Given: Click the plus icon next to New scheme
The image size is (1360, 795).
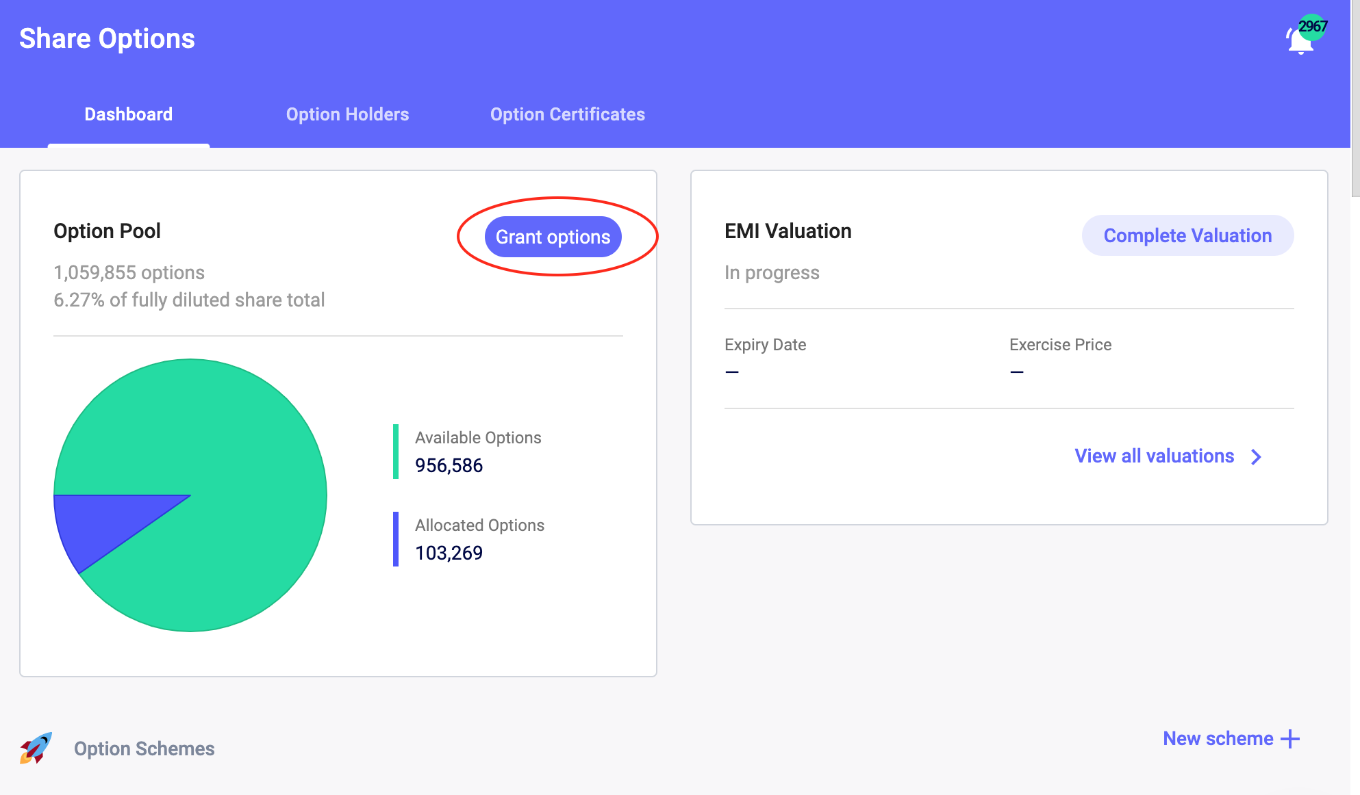Looking at the screenshot, I should [x=1290, y=739].
